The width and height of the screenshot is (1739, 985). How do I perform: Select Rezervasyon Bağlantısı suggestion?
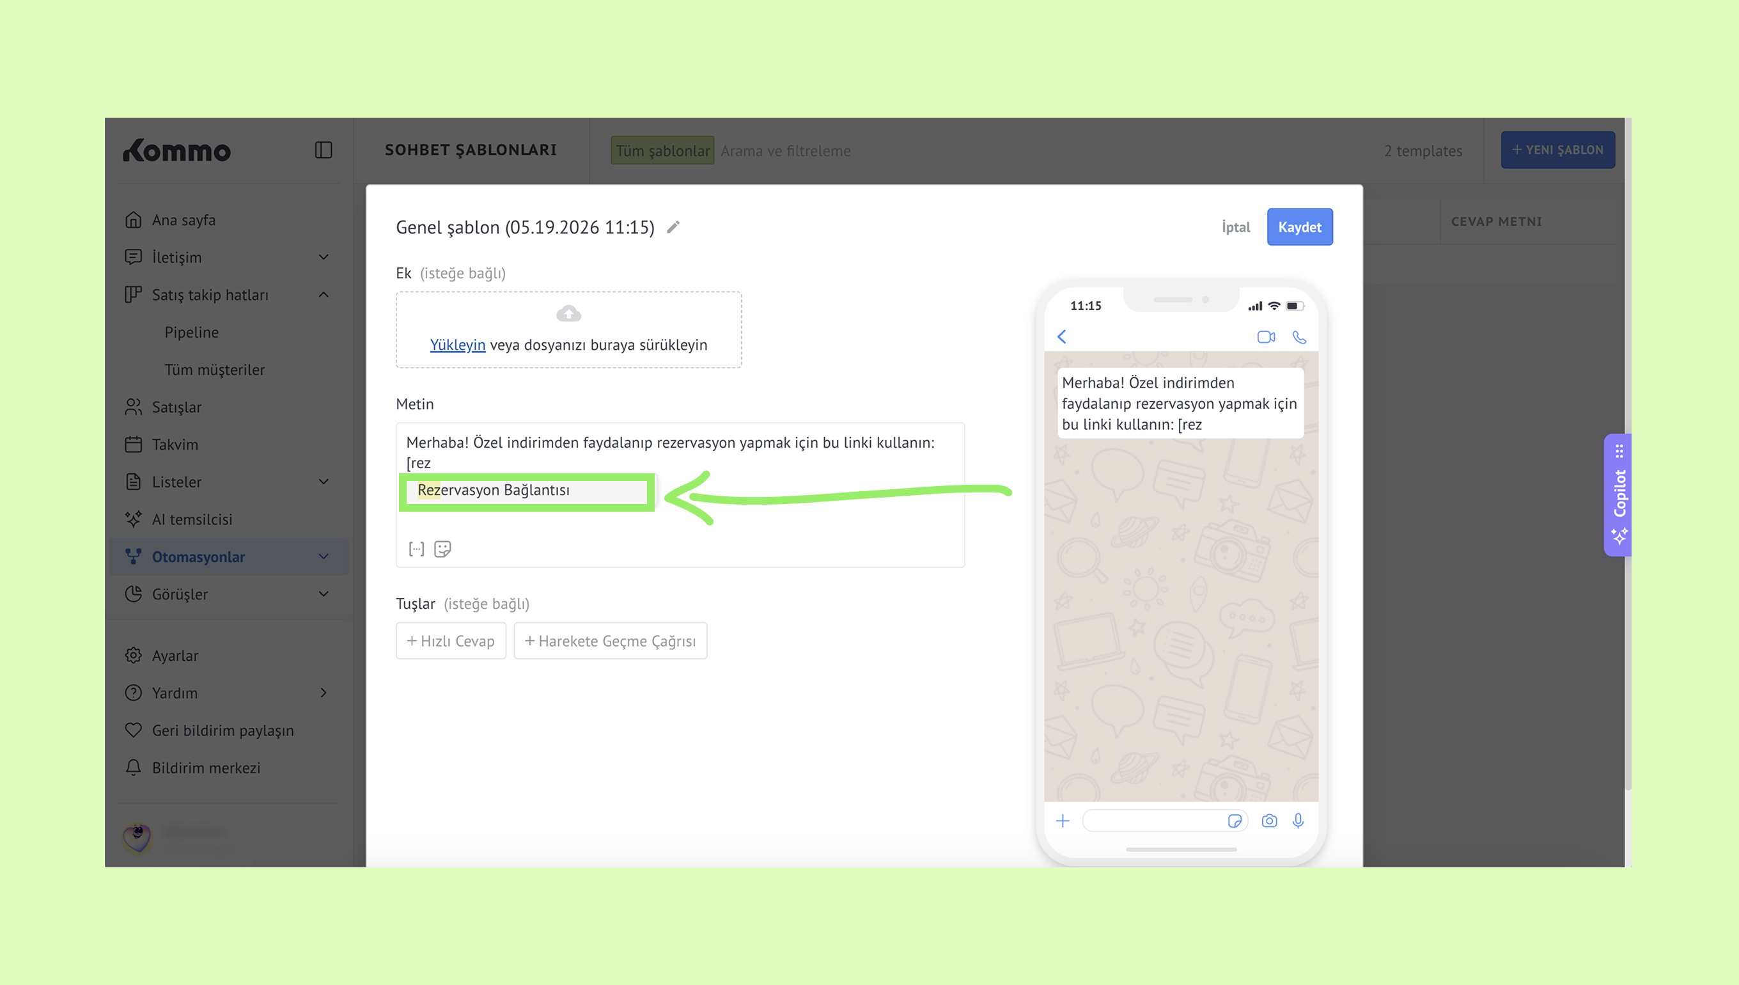527,491
